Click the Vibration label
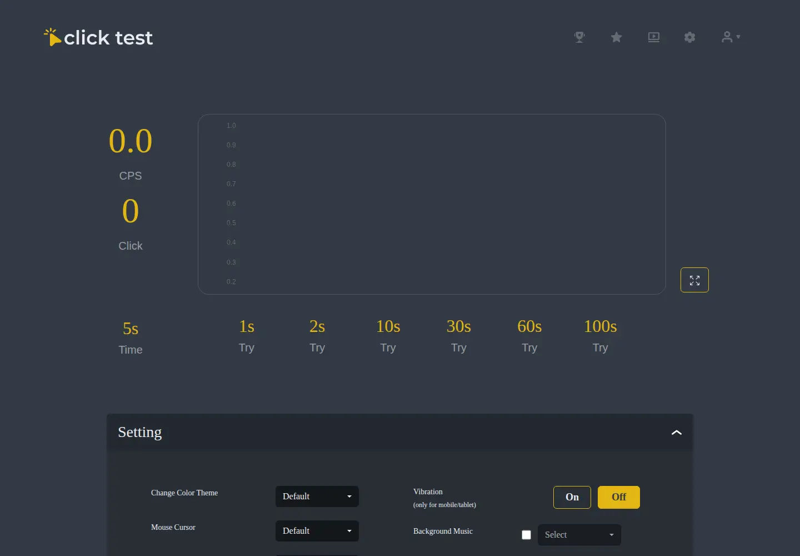The image size is (800, 556). (x=428, y=492)
